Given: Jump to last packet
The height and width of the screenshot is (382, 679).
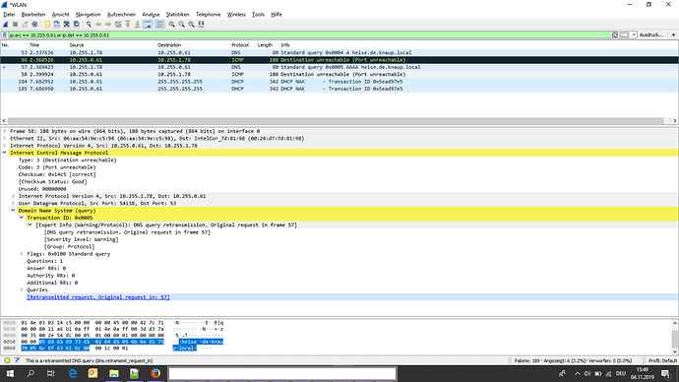Looking at the screenshot, I should (137, 25).
